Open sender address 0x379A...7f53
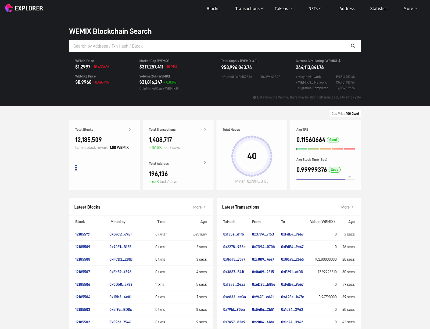Viewport: 430px width, 329px height. pyautogui.click(x=263, y=234)
